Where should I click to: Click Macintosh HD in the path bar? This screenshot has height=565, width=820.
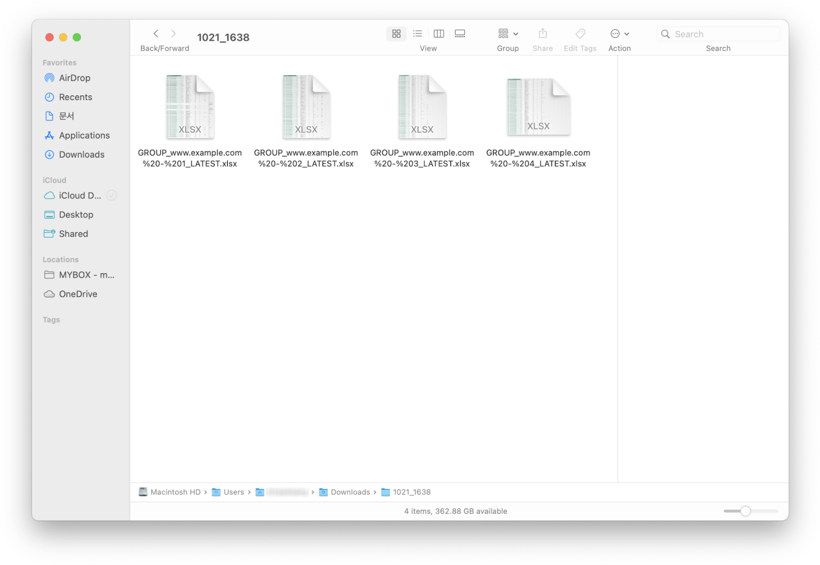point(175,492)
